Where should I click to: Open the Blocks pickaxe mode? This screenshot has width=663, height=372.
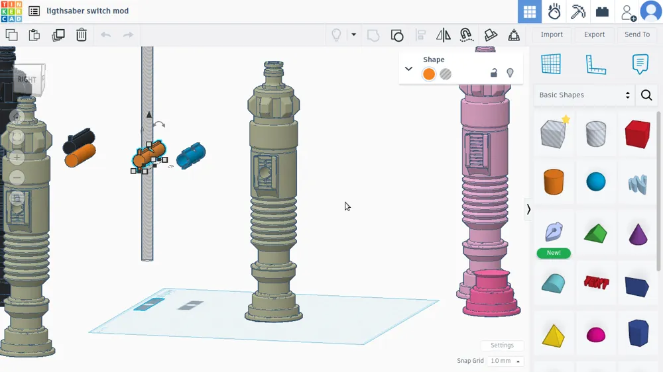pyautogui.click(x=577, y=12)
